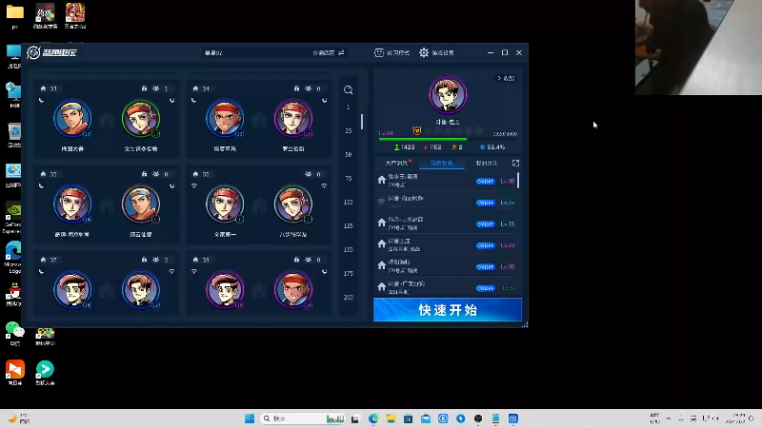
Task: Click the ONLINE badge in last visible friend row
Action: tap(485, 288)
